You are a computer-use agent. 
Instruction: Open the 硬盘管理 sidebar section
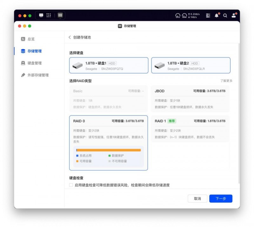point(34,63)
